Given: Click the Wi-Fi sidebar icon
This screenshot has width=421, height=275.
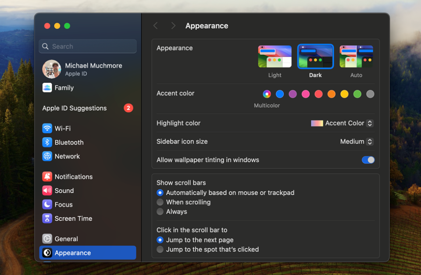Looking at the screenshot, I should click(x=47, y=128).
